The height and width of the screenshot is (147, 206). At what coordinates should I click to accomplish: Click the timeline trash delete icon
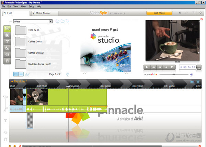click(x=198, y=82)
